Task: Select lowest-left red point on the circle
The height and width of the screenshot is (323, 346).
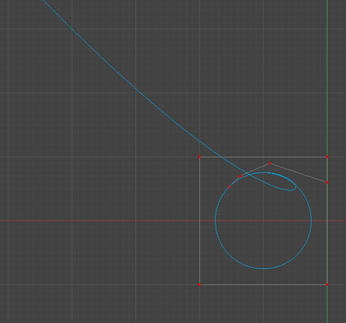Action: pyautogui.click(x=229, y=187)
